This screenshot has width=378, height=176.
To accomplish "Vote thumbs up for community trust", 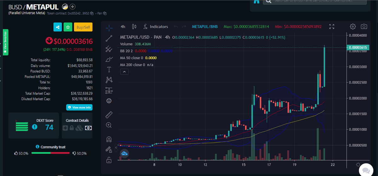I will tap(16, 153).
